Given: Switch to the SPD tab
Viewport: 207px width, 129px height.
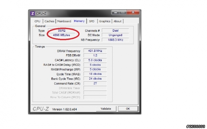Looking at the screenshot, I should coord(92,21).
